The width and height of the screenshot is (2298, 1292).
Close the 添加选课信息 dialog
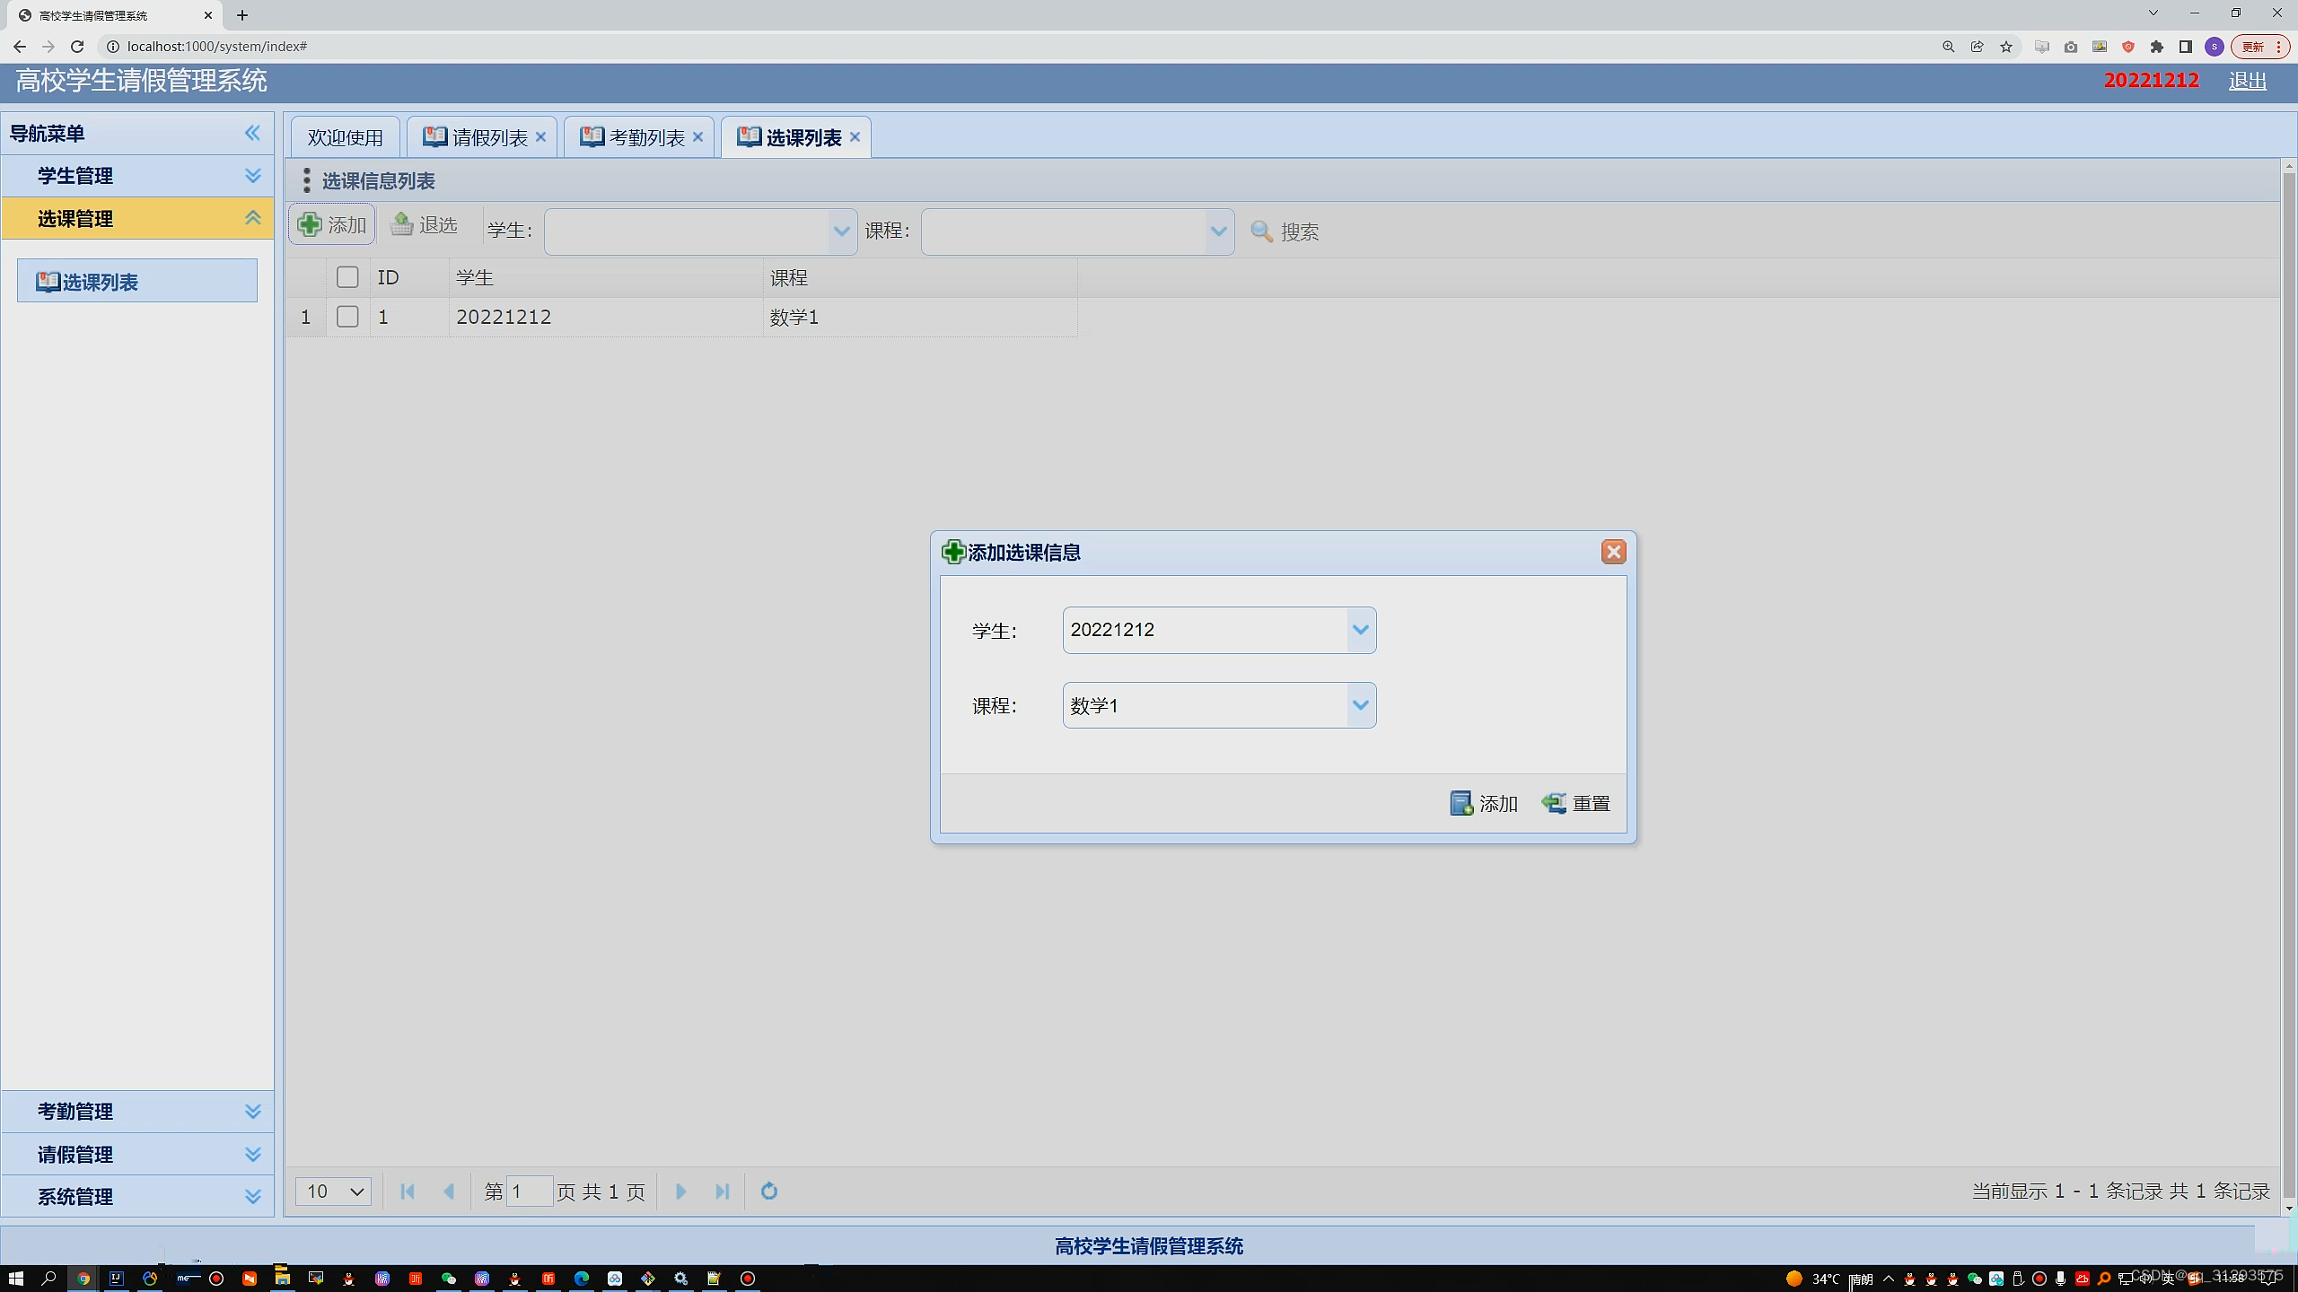pyautogui.click(x=1613, y=552)
